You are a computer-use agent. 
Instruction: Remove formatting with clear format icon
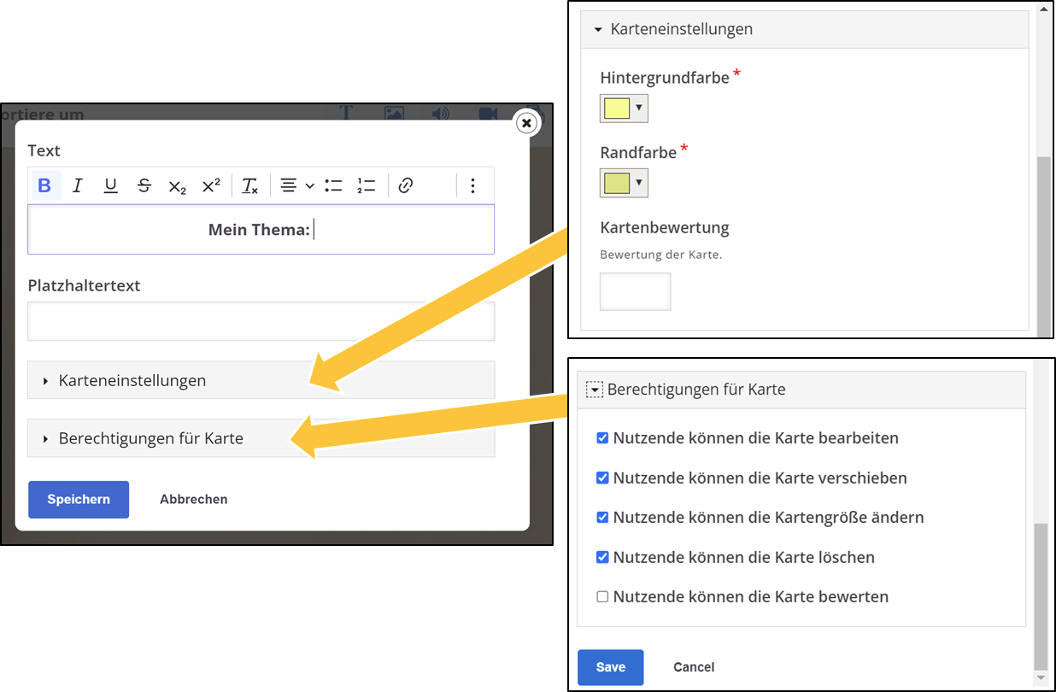pyautogui.click(x=249, y=186)
